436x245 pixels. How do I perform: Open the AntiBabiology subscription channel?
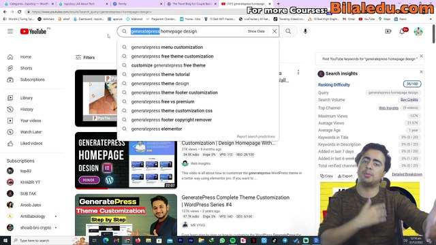[32, 216]
